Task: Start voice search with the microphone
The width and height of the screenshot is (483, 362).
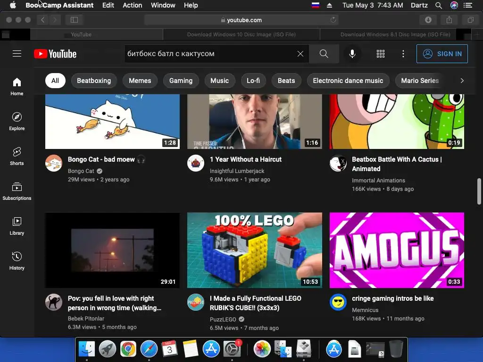Action: [x=352, y=54]
